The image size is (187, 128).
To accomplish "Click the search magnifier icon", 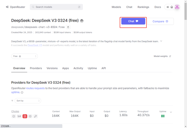I will pos(33,7).
